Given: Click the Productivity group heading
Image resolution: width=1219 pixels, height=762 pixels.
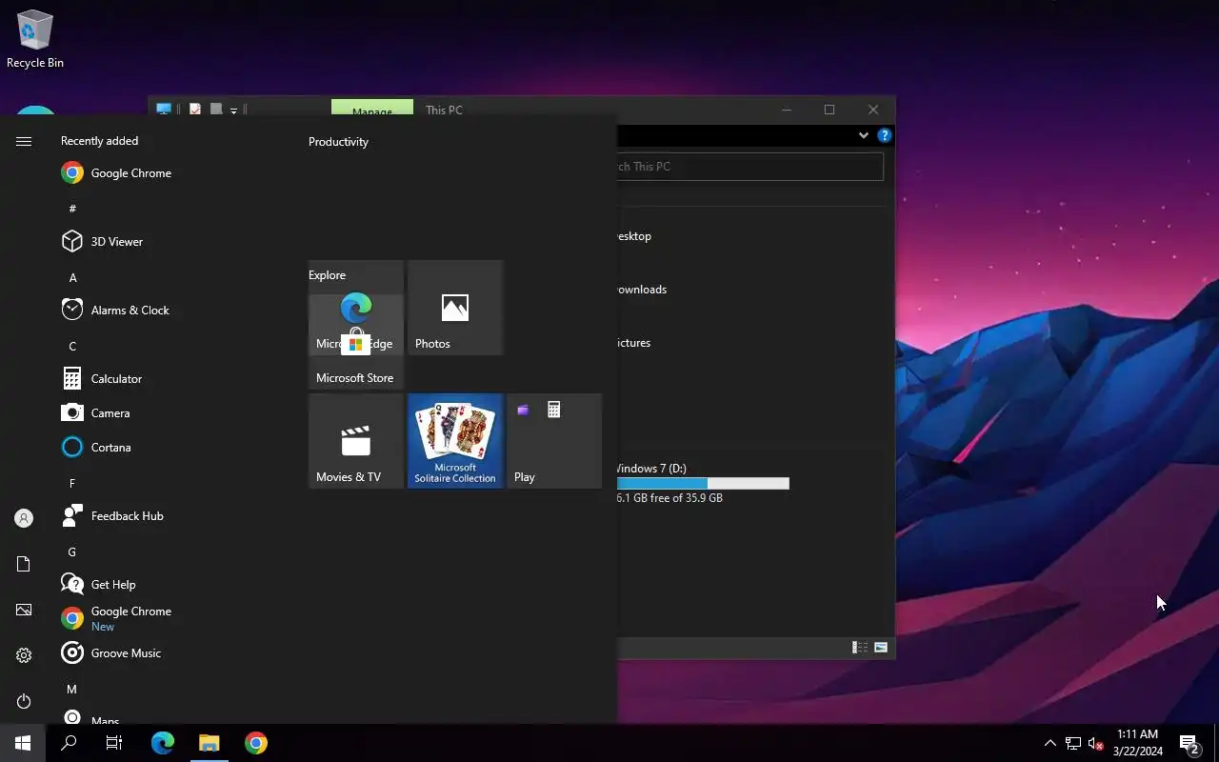Looking at the screenshot, I should pos(338,142).
